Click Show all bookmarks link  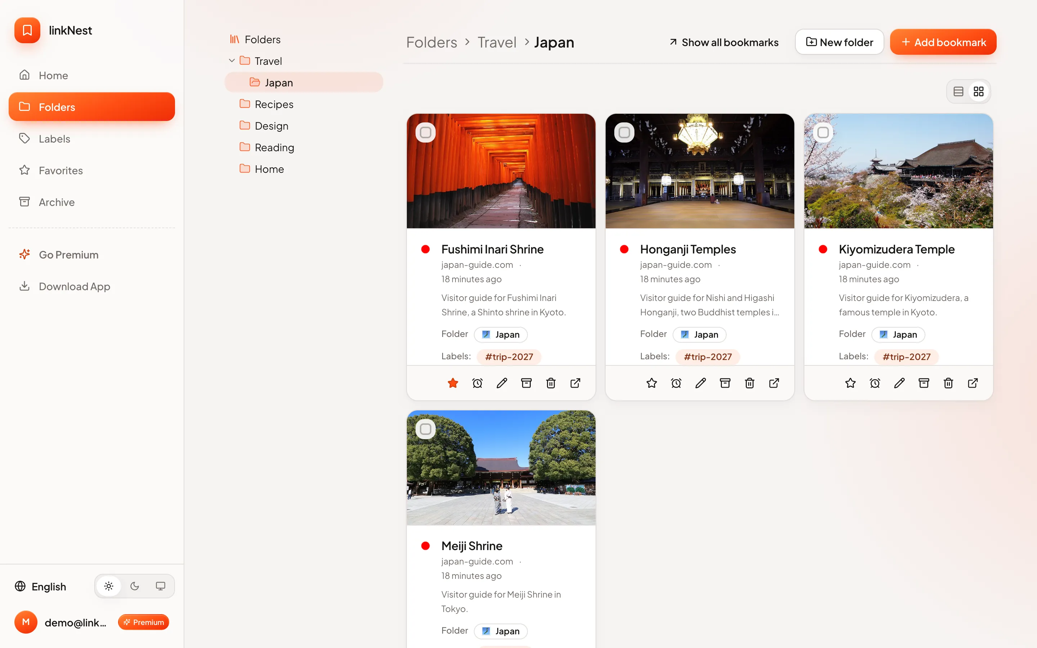tap(724, 42)
